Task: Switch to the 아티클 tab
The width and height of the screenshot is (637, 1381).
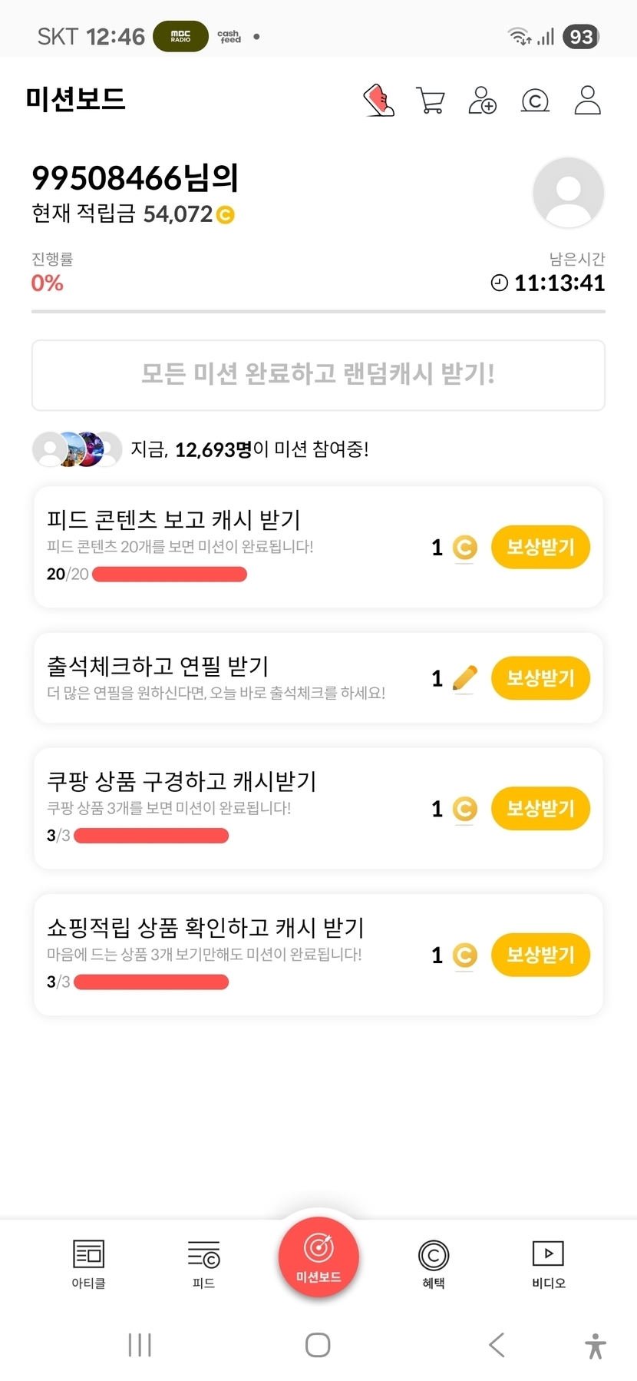Action: coord(88,1263)
